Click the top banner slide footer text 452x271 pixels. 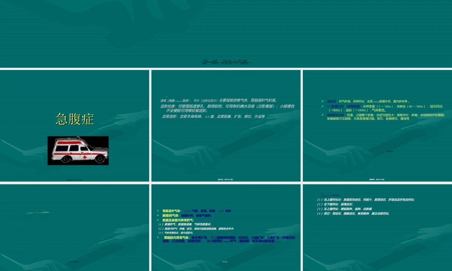(x=226, y=62)
